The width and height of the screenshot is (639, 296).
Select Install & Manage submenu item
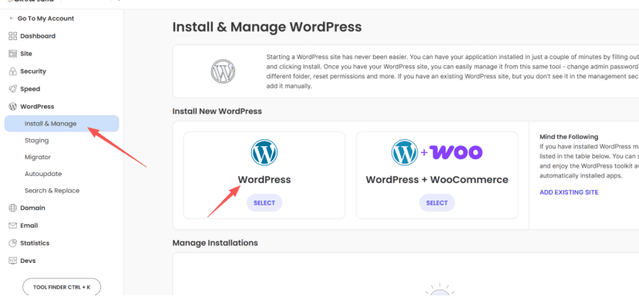(62, 124)
